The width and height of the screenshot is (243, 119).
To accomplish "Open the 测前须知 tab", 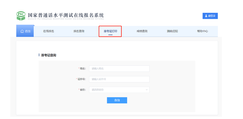I will click(172, 31).
